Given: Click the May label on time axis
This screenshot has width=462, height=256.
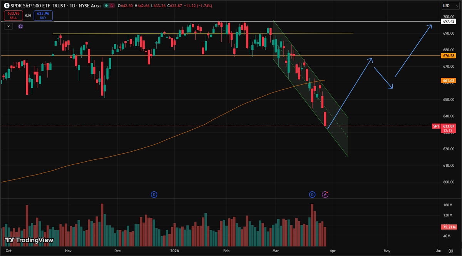Looking at the screenshot, I should (x=387, y=250).
